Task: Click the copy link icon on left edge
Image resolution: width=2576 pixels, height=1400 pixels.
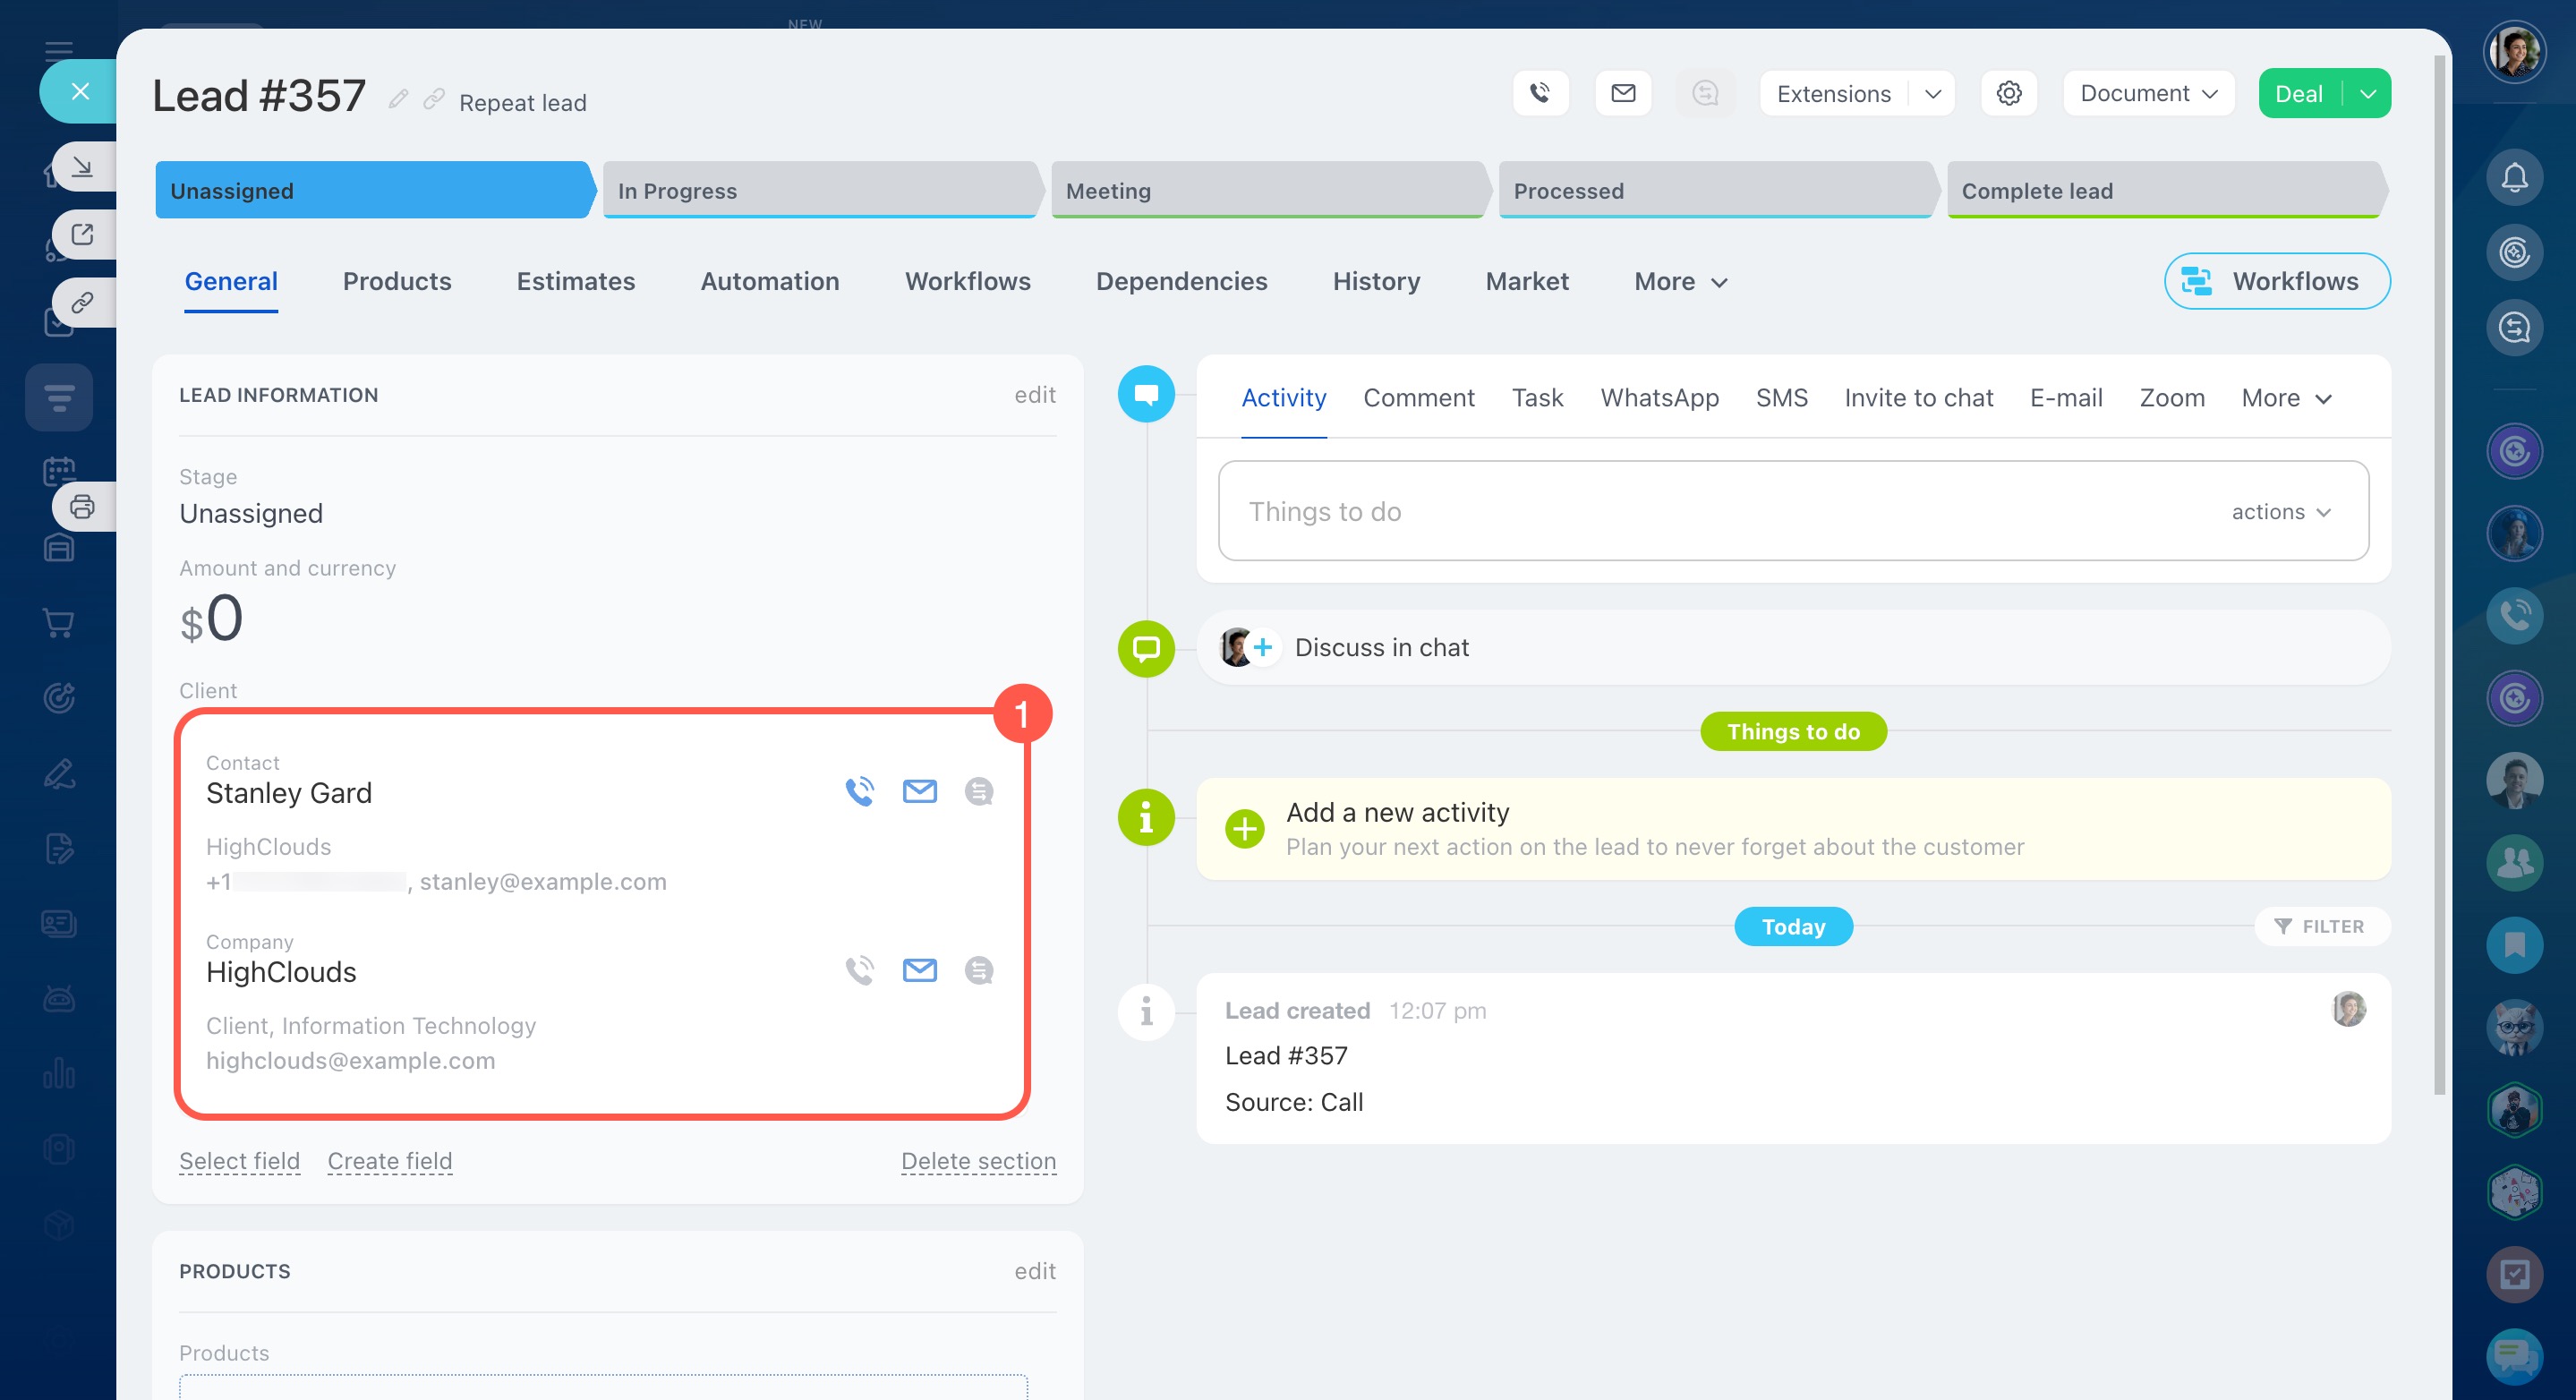Action: tap(82, 302)
